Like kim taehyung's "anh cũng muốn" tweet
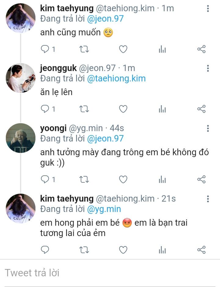This screenshot has height=287, width=220. pos(123,49)
